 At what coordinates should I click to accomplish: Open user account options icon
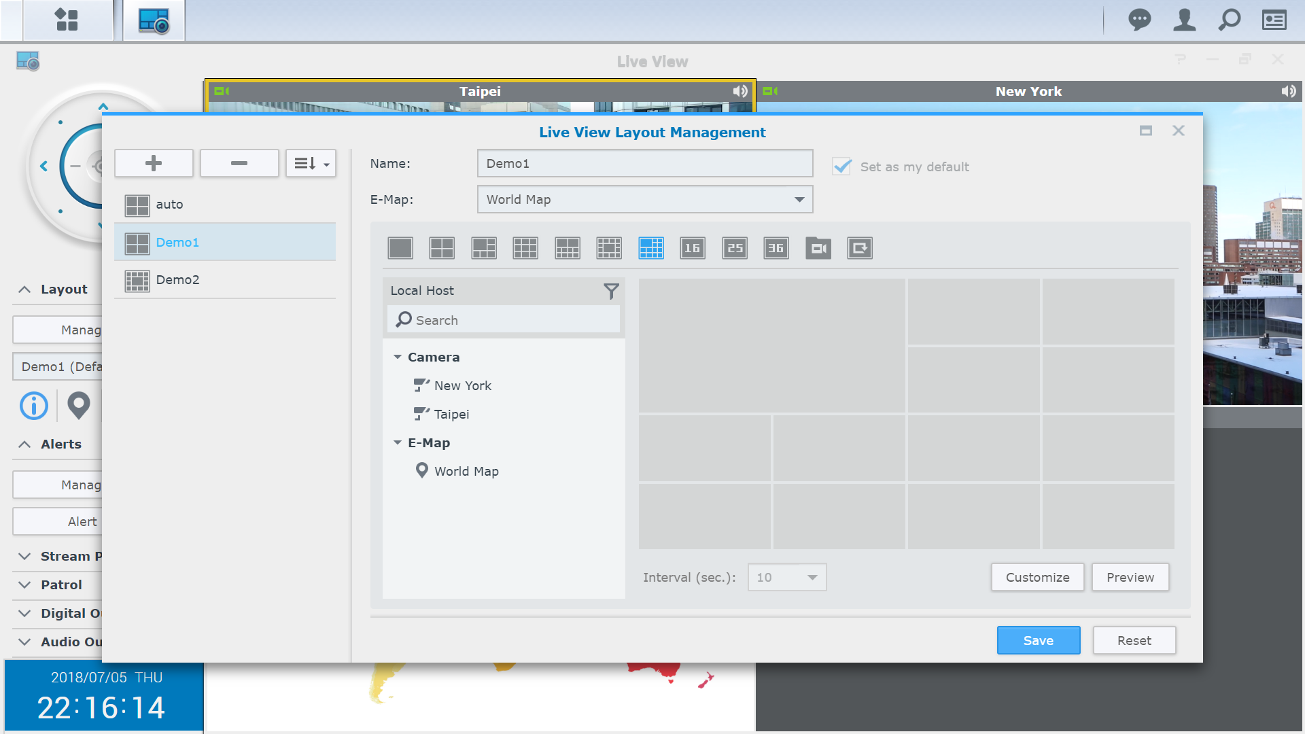tap(1185, 20)
